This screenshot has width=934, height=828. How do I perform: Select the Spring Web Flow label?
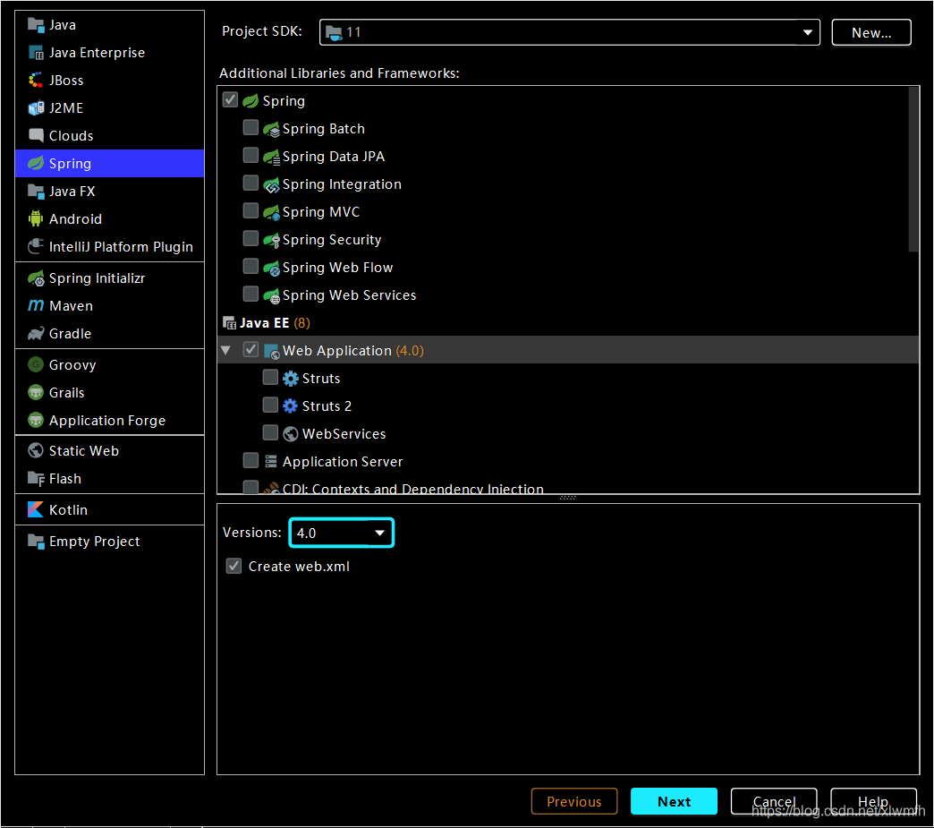[x=338, y=268]
